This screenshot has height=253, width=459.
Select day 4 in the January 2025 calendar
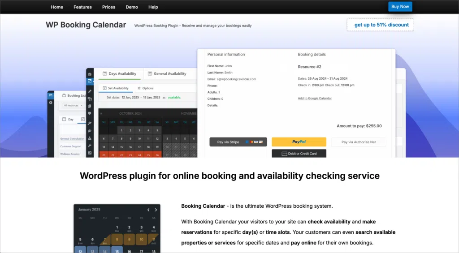[x=153, y=228]
